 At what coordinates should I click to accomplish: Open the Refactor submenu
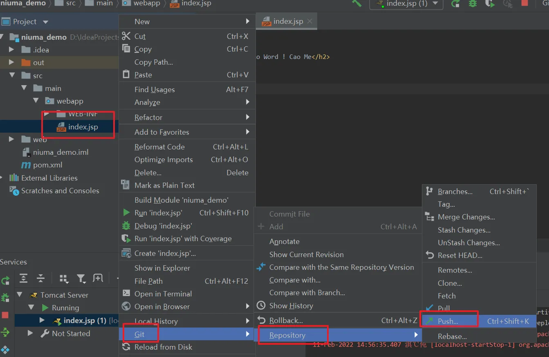pos(187,117)
